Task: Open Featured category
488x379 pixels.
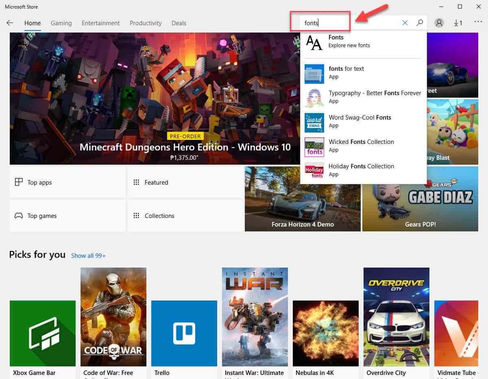Action: click(x=185, y=182)
